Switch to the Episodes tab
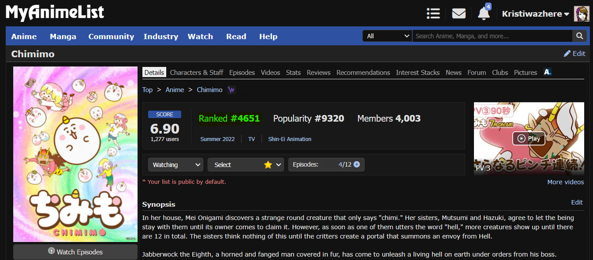 click(242, 72)
